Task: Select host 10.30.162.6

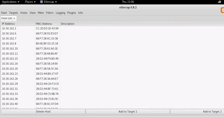Action: click(9, 33)
